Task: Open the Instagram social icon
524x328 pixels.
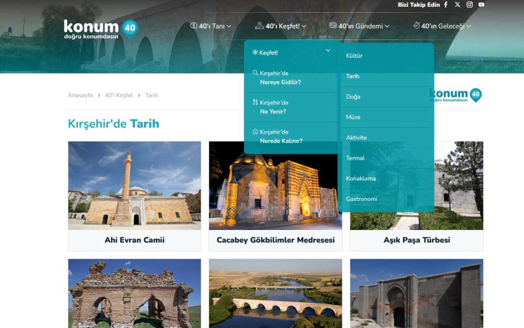Action: 469,5
